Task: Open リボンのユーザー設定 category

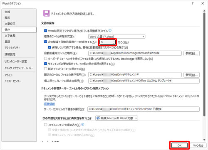Action: 15,61
